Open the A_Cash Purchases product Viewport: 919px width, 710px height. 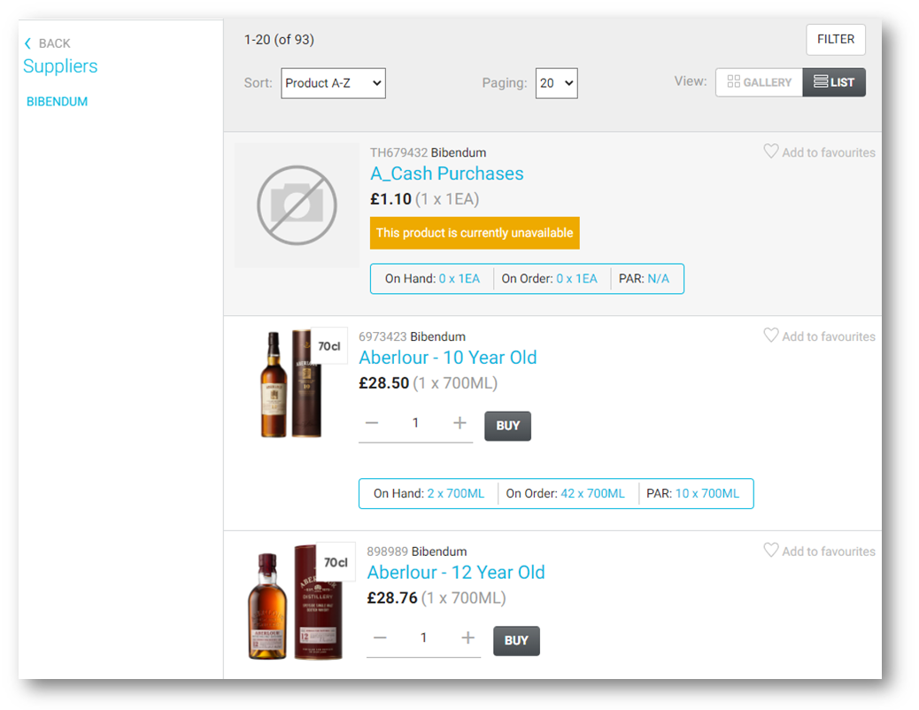click(446, 174)
